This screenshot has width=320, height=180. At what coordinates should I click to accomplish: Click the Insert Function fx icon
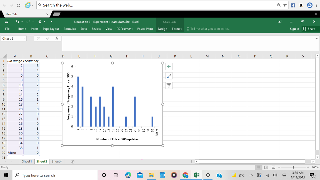[x=57, y=38]
